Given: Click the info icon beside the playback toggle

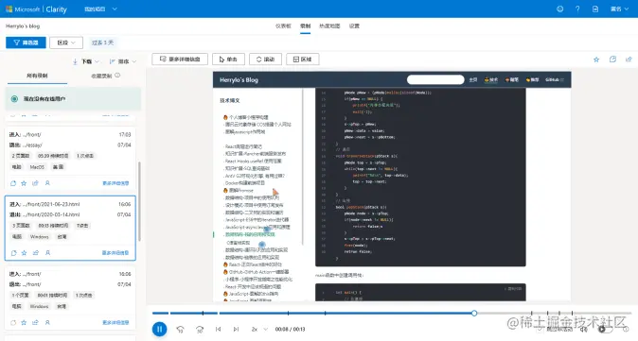Looking at the screenshot, I should (626, 330).
